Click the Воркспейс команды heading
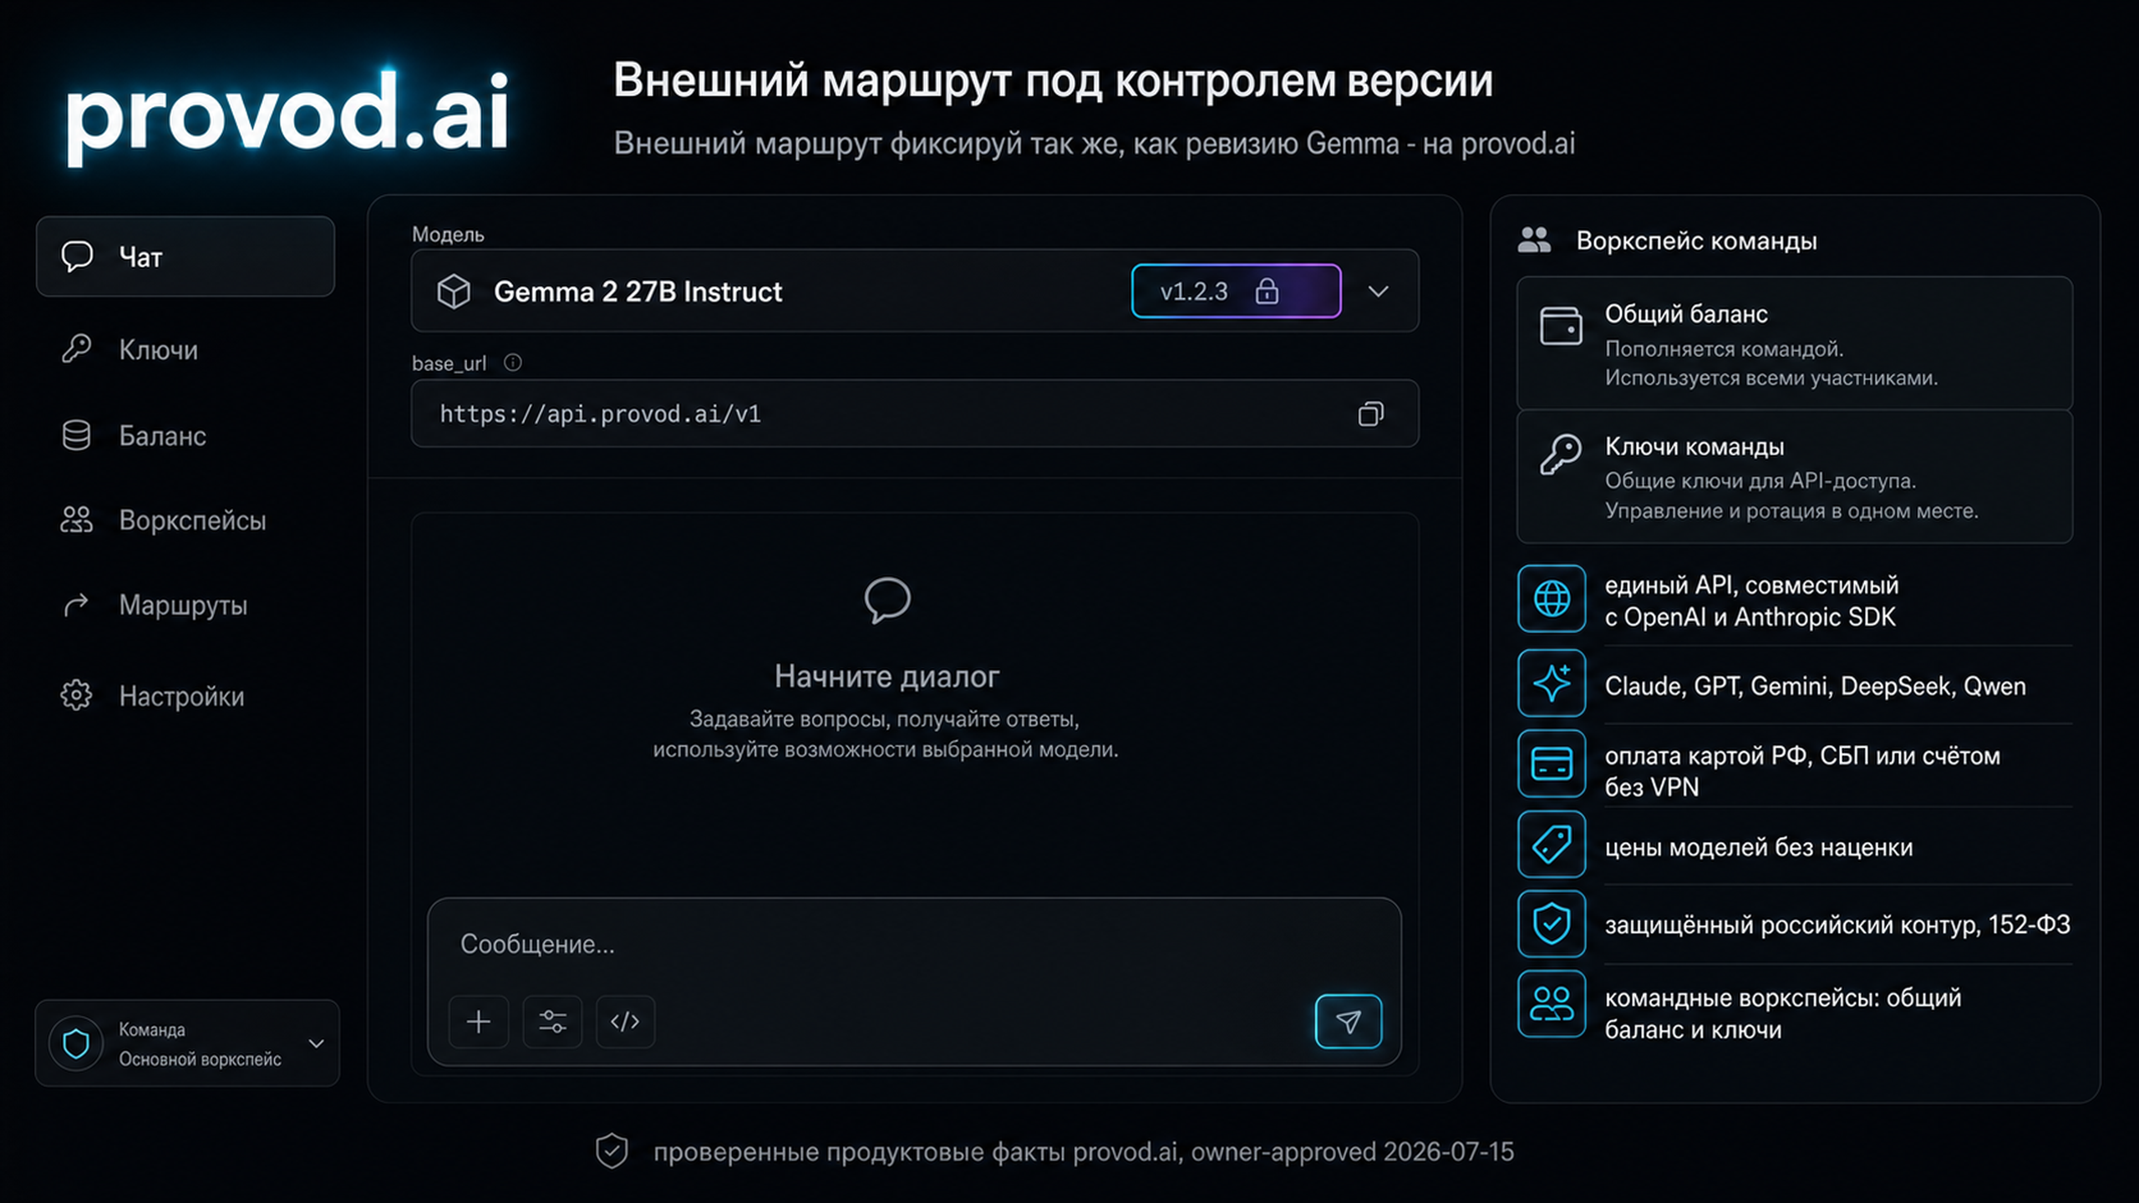The width and height of the screenshot is (2139, 1203). (x=1696, y=241)
